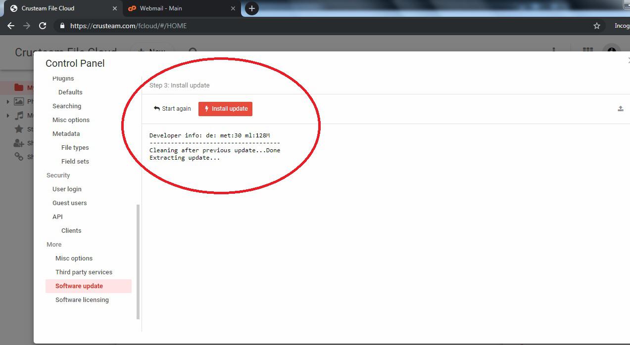Open Third party services settings
The image size is (630, 345).
click(x=84, y=272)
